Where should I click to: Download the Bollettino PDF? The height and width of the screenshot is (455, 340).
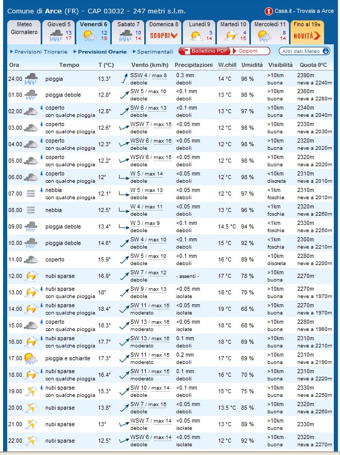pyautogui.click(x=205, y=51)
